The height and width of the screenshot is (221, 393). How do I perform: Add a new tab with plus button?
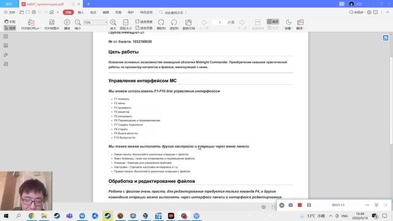pyautogui.click(x=88, y=4)
